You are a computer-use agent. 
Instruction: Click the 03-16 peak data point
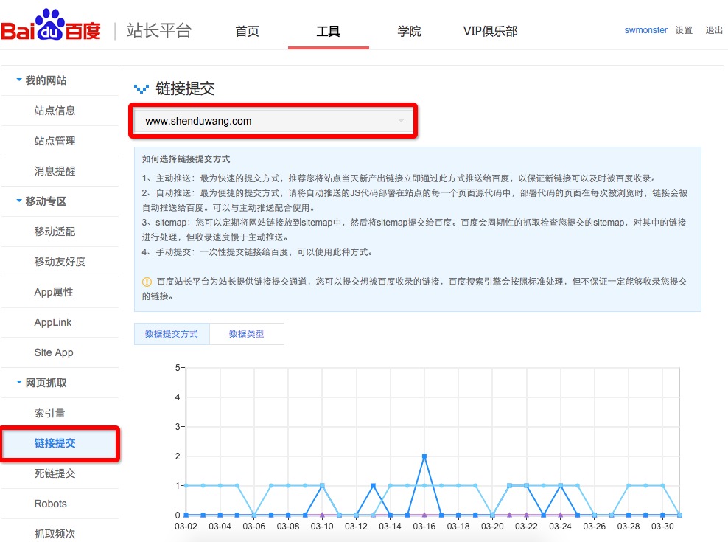click(424, 456)
